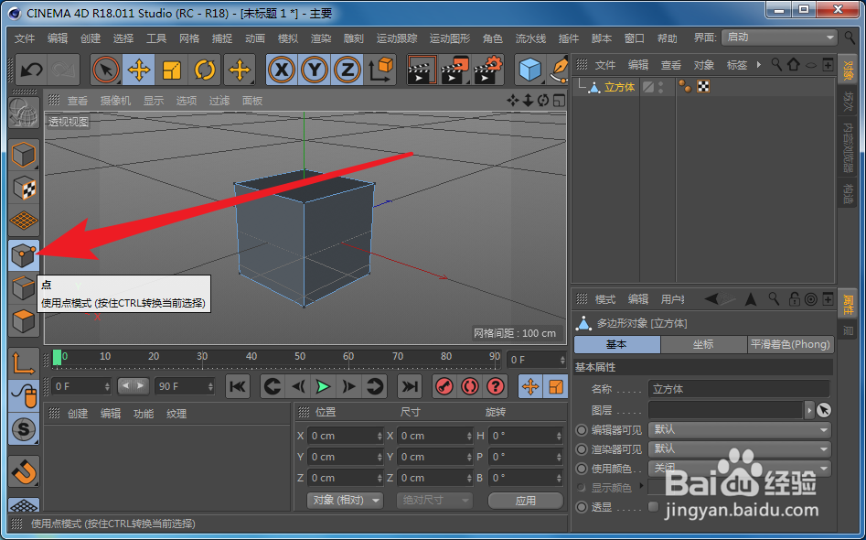Toggle Autokeying red circle button
Screen dimensions: 866x540
tap(470, 386)
